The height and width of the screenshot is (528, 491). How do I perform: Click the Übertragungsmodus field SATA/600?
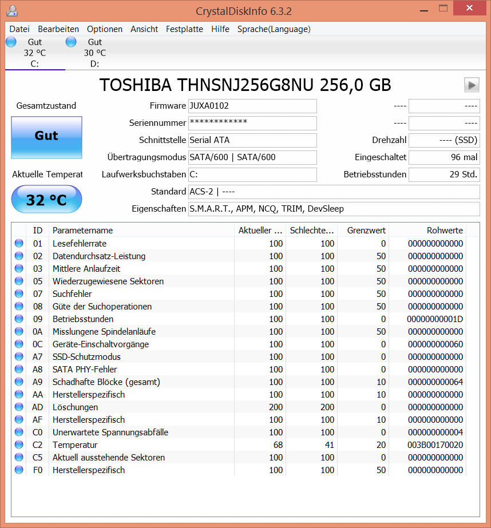click(x=252, y=157)
